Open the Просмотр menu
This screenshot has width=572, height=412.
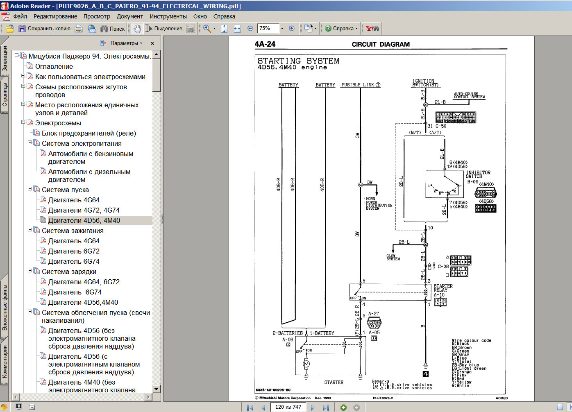97,16
